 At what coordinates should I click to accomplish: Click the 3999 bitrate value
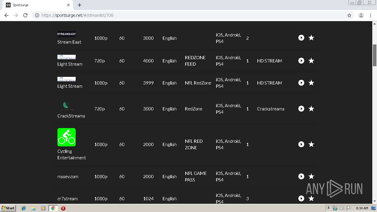coord(148,83)
